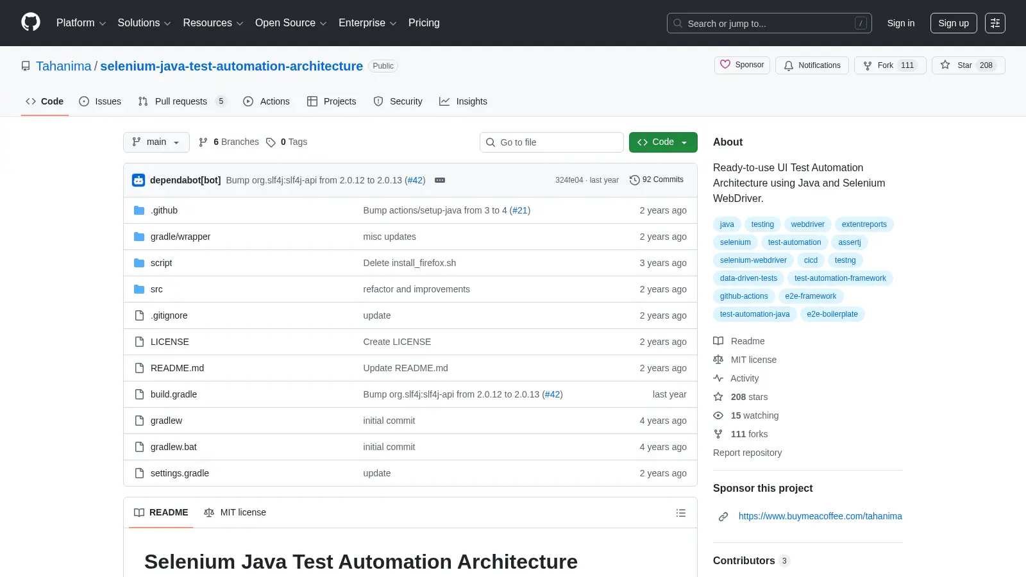Open the commit details ellipsis icon
Screen dimensions: 1026x577
pyautogui.click(x=440, y=180)
